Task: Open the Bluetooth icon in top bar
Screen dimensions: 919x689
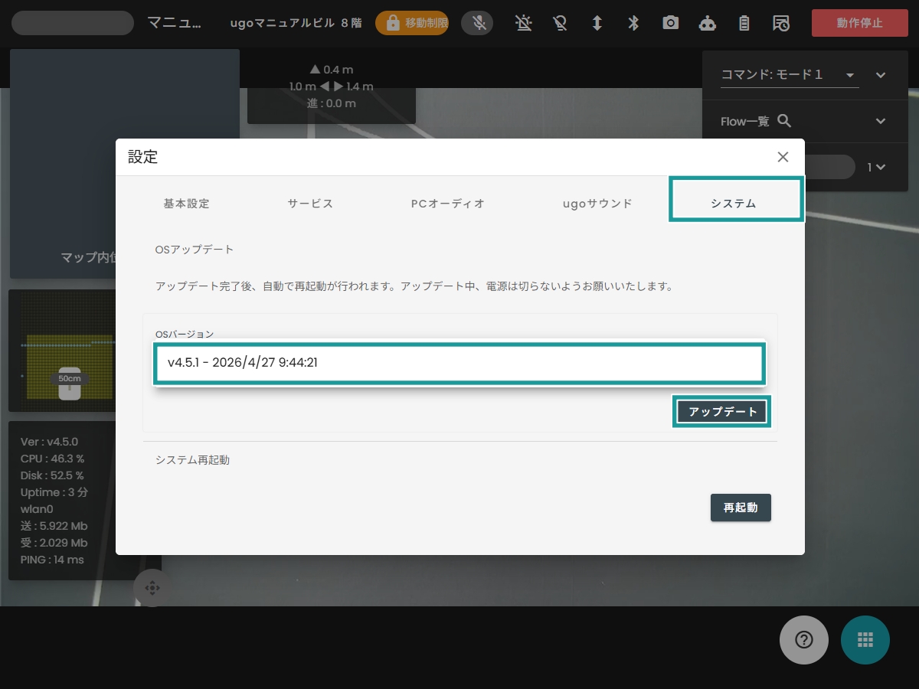Action: point(633,23)
